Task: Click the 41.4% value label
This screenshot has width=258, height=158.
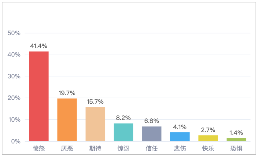Action: 39,46
